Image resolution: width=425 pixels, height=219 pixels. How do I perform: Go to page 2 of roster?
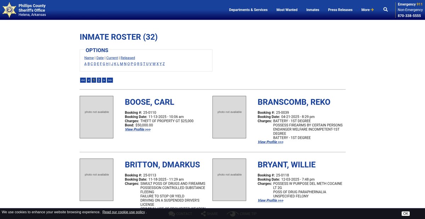pos(99,80)
